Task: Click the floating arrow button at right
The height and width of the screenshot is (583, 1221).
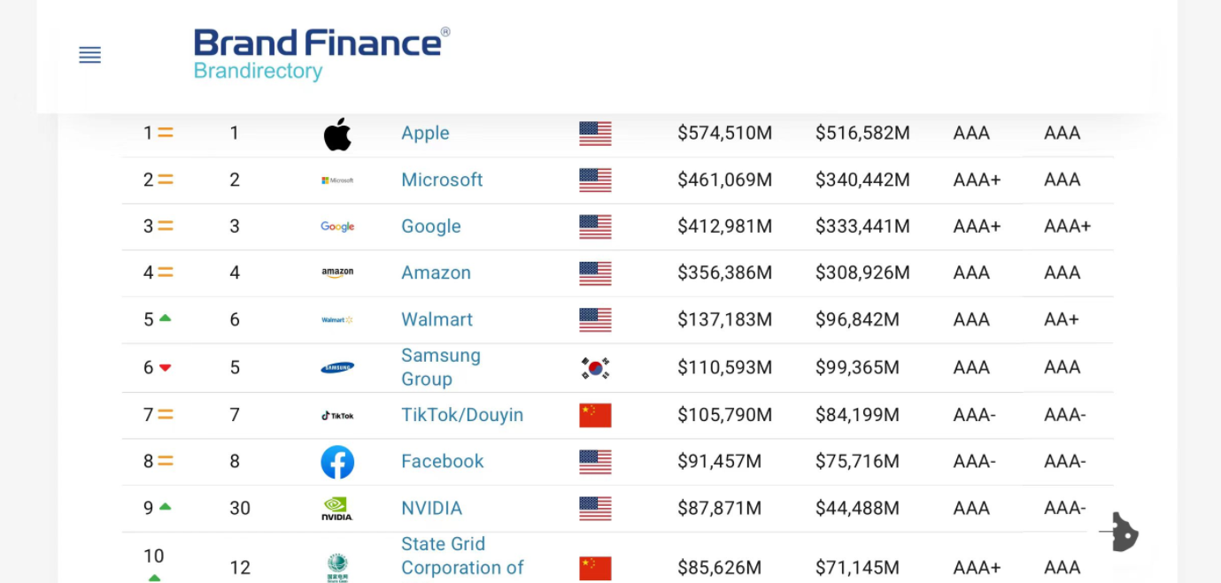Action: 1122,532
